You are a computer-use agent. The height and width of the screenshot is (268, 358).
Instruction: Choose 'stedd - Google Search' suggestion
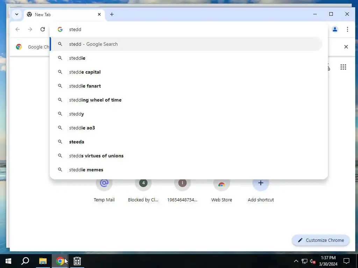pos(186,44)
